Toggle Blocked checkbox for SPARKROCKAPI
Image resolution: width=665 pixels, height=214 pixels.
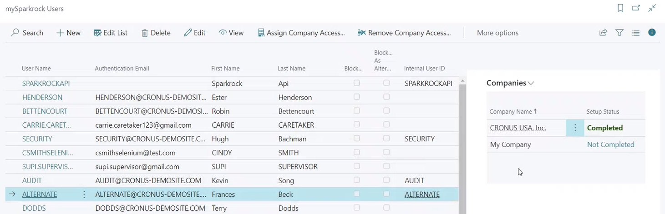(357, 83)
